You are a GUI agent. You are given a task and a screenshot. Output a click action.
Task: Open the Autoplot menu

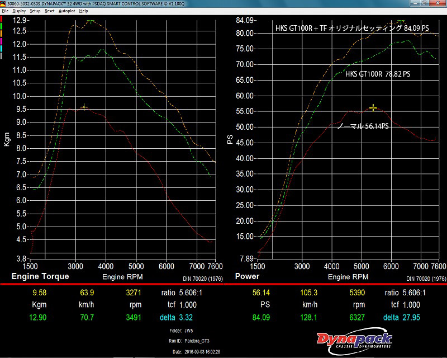click(x=66, y=11)
